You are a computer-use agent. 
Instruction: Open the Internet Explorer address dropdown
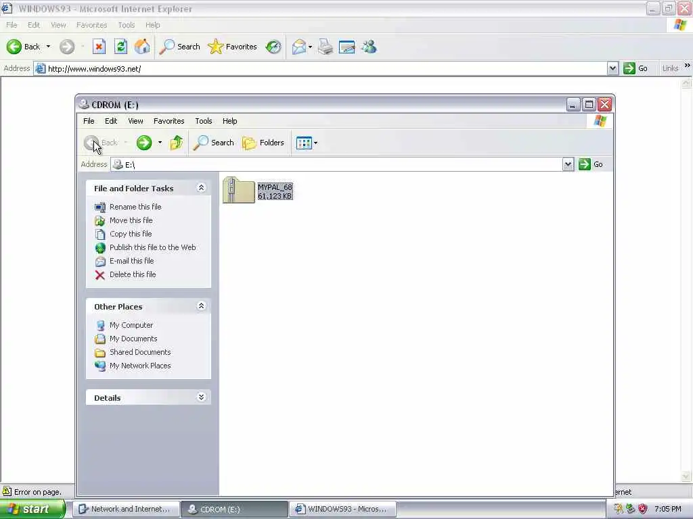tap(612, 68)
